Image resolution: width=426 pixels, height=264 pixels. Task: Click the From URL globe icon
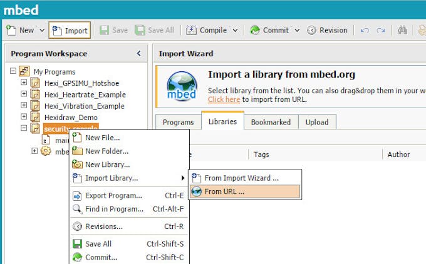[197, 191]
